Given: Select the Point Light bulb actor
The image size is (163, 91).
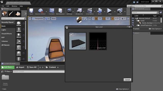Looking at the screenshot, I should click(19, 35).
